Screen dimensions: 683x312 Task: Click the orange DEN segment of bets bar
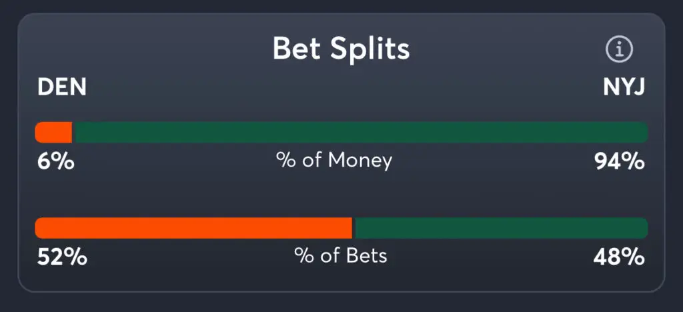coord(193,228)
